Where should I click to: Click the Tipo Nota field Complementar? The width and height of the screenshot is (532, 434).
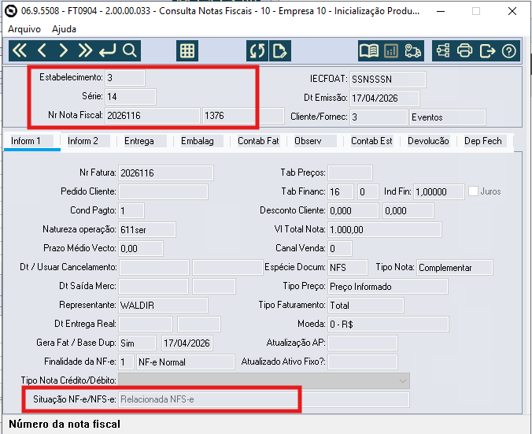[x=455, y=268]
